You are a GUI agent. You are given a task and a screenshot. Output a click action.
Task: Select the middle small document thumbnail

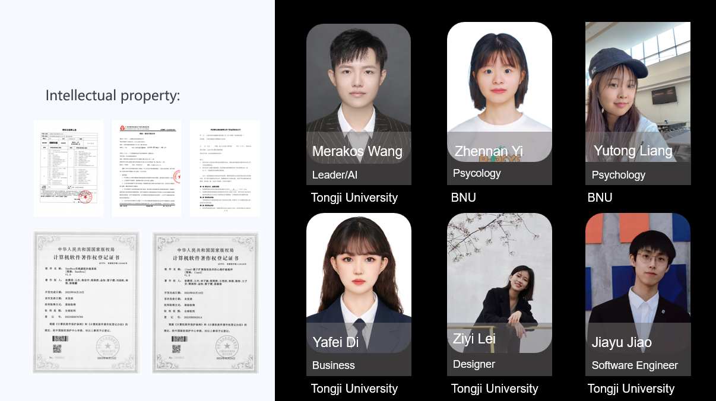click(147, 168)
